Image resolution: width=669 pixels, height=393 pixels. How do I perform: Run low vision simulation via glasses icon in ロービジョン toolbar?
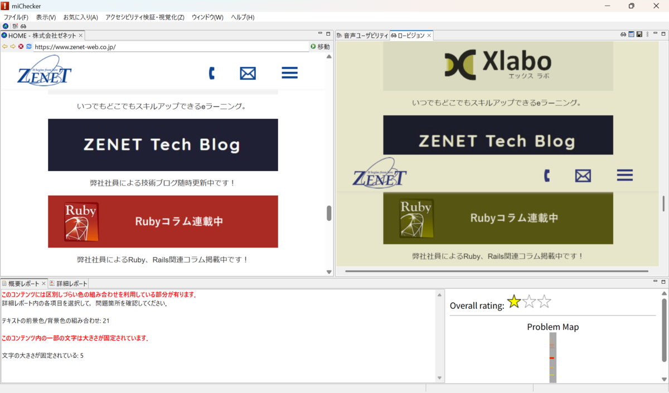[x=623, y=35]
